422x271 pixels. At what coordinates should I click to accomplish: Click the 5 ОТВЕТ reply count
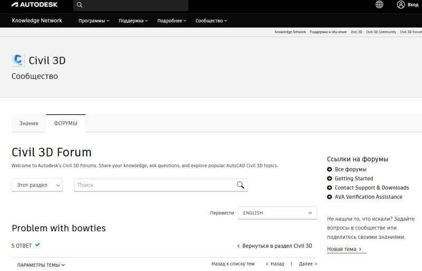click(22, 246)
